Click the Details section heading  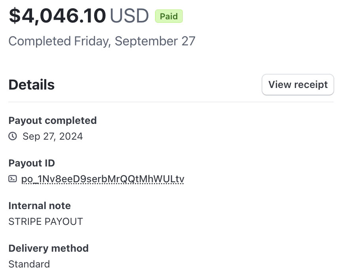[x=31, y=84]
